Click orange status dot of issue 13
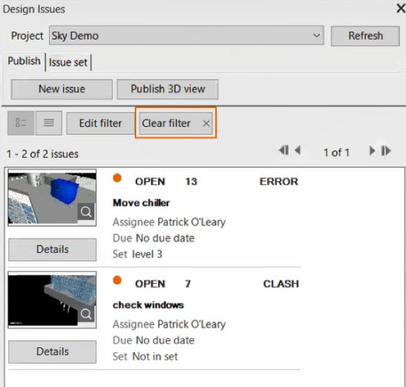Viewport: 406px width, 387px height. click(x=117, y=178)
